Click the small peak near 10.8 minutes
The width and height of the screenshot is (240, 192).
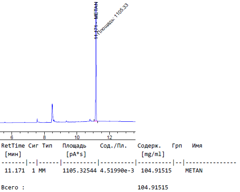[x=90, y=120]
